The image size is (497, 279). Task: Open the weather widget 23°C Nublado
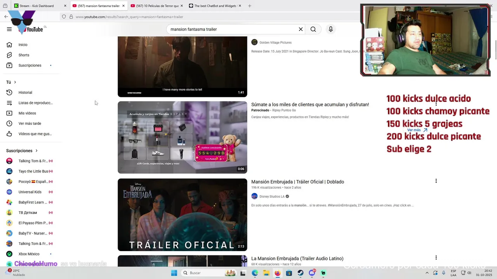16,273
